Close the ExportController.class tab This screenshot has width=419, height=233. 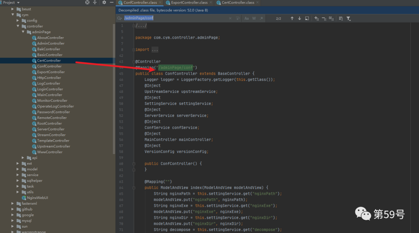coord(211,2)
